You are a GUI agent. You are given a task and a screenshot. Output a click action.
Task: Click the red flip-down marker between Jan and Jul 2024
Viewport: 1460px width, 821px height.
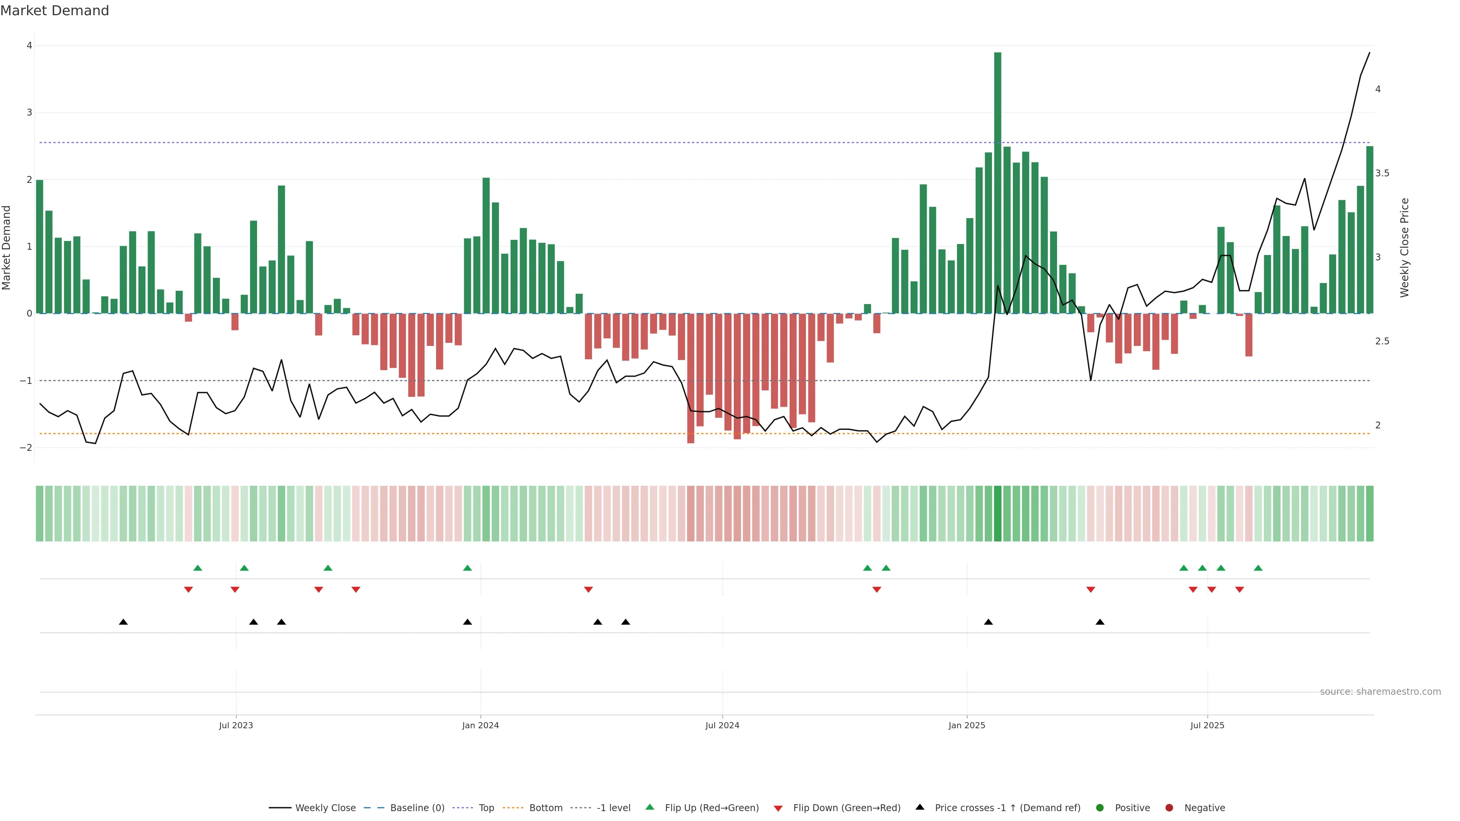coord(588,590)
